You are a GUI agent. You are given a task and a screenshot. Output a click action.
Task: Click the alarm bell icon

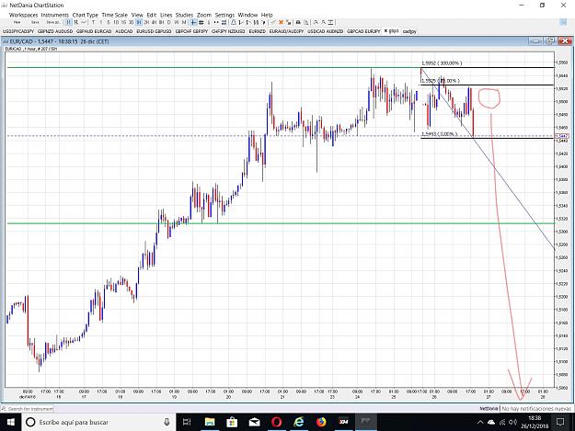point(234,22)
